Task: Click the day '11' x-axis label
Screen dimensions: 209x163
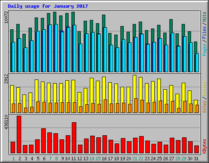Action: 73,159
